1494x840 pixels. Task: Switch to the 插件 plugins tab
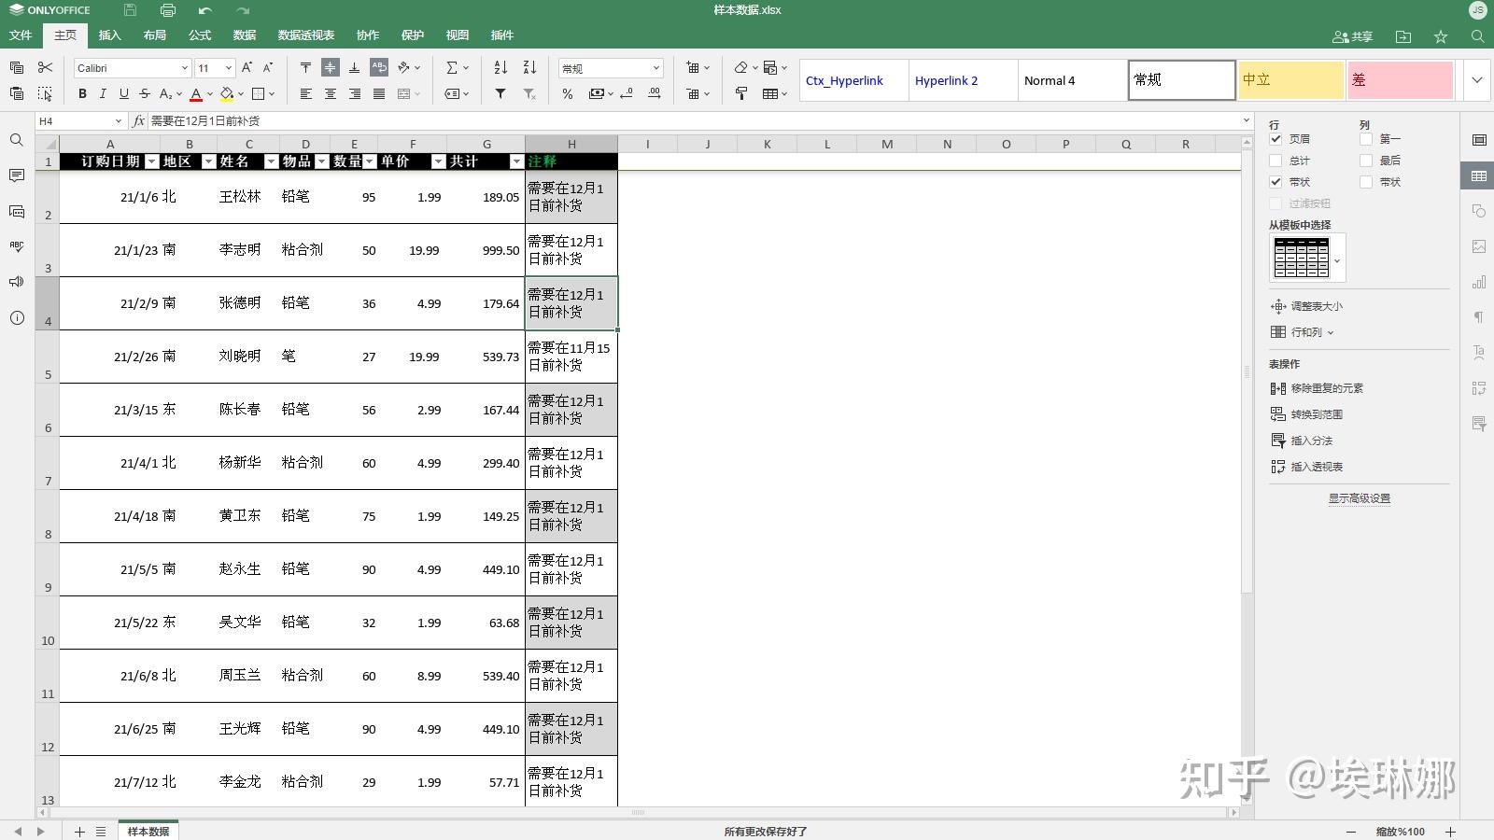502,35
